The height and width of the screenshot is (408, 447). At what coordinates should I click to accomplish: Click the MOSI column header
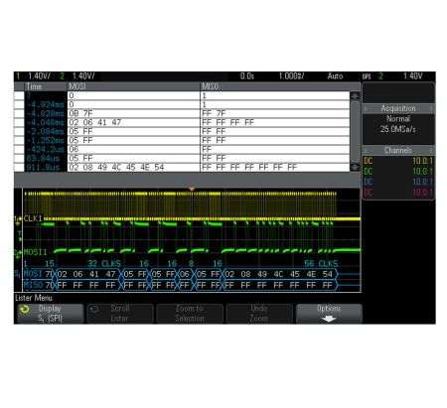coord(133,86)
